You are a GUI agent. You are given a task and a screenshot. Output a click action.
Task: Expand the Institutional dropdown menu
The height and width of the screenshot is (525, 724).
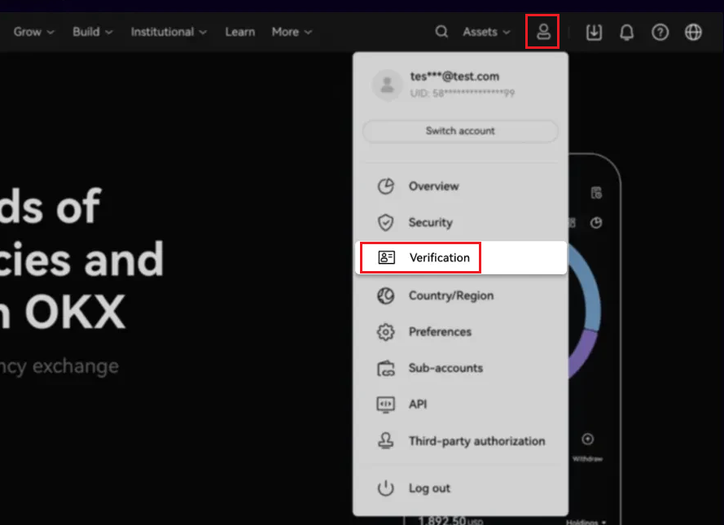point(169,32)
